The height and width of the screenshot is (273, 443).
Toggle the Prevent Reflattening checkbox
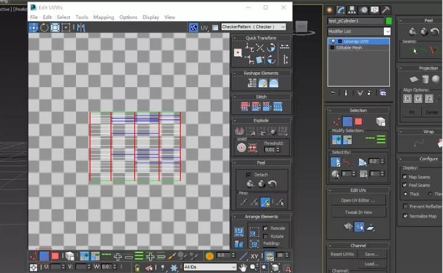pyautogui.click(x=406, y=206)
